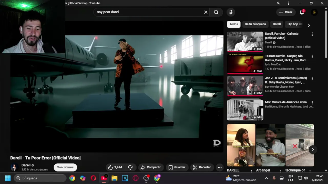The image size is (328, 184).
Task: Open YouTube app in the taskbar
Action: 104,178
